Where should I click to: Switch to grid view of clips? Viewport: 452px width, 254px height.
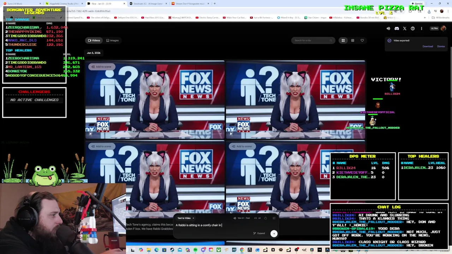(343, 41)
